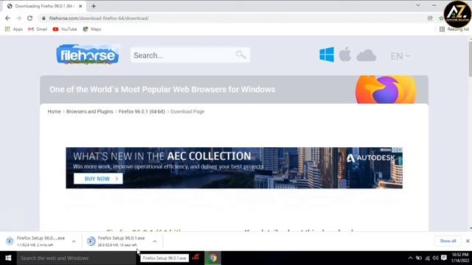Expand the tab search chevron
The width and height of the screenshot is (472, 265).
[x=418, y=5]
